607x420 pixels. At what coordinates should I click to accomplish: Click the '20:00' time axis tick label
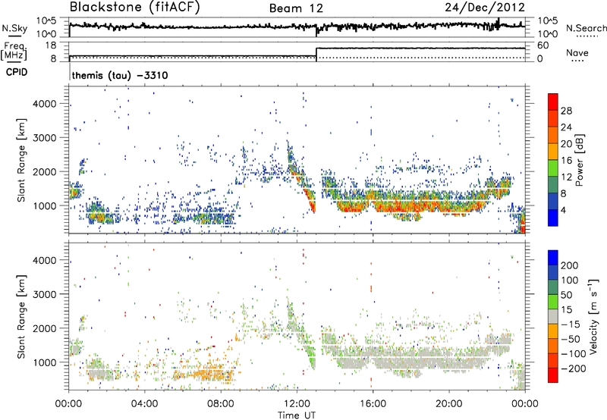[449, 404]
